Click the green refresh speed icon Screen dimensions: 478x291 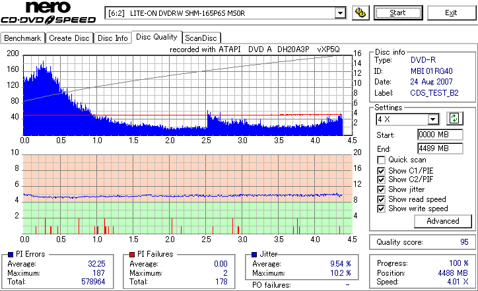(x=454, y=118)
